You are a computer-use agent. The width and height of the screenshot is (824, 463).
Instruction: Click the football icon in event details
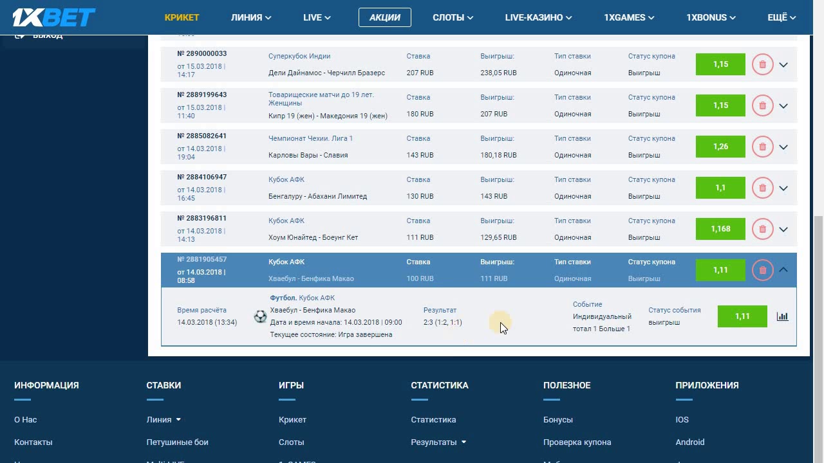click(260, 316)
